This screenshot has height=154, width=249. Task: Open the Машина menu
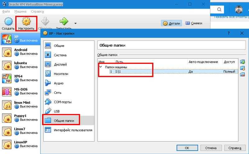[x=20, y=11]
